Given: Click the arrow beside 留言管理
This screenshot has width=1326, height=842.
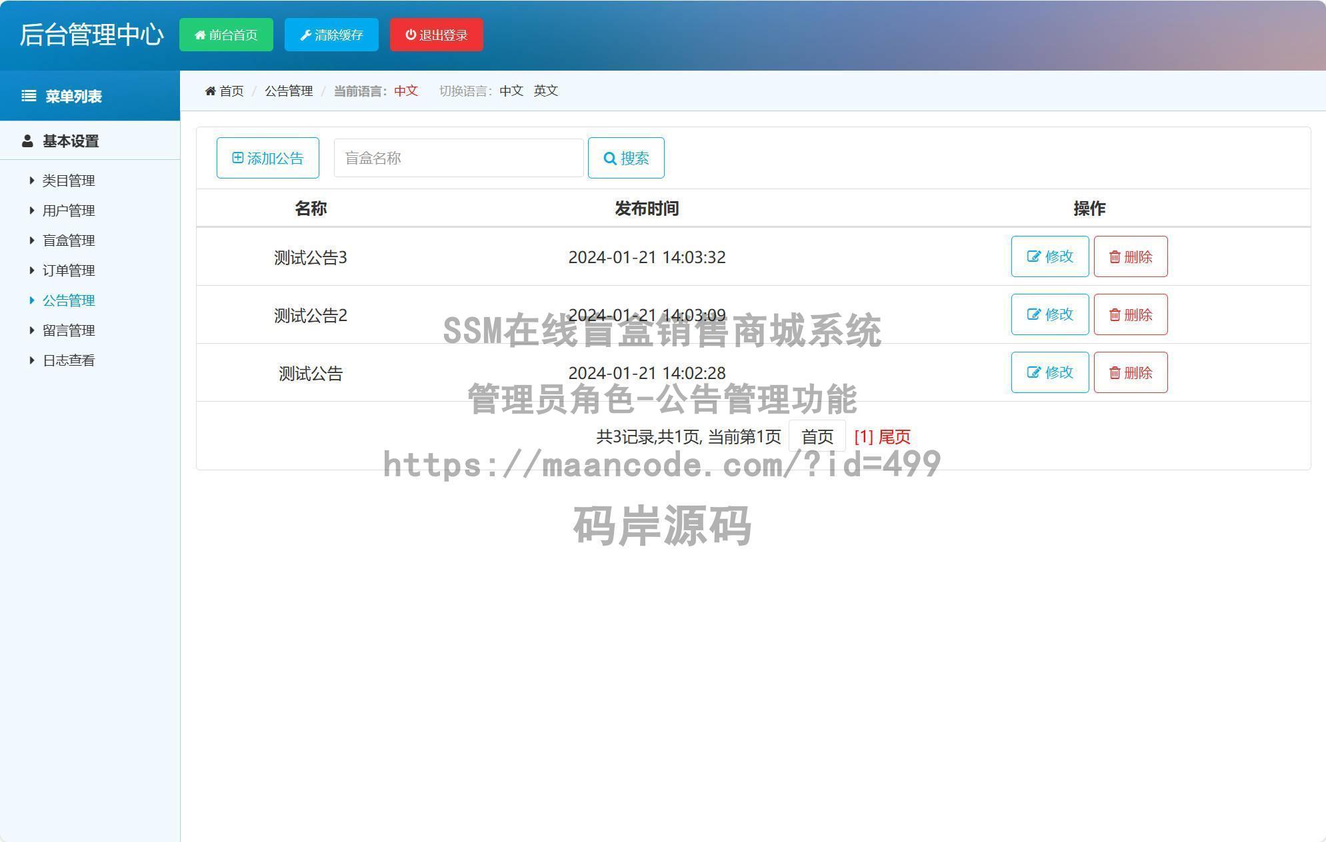Looking at the screenshot, I should pyautogui.click(x=32, y=330).
